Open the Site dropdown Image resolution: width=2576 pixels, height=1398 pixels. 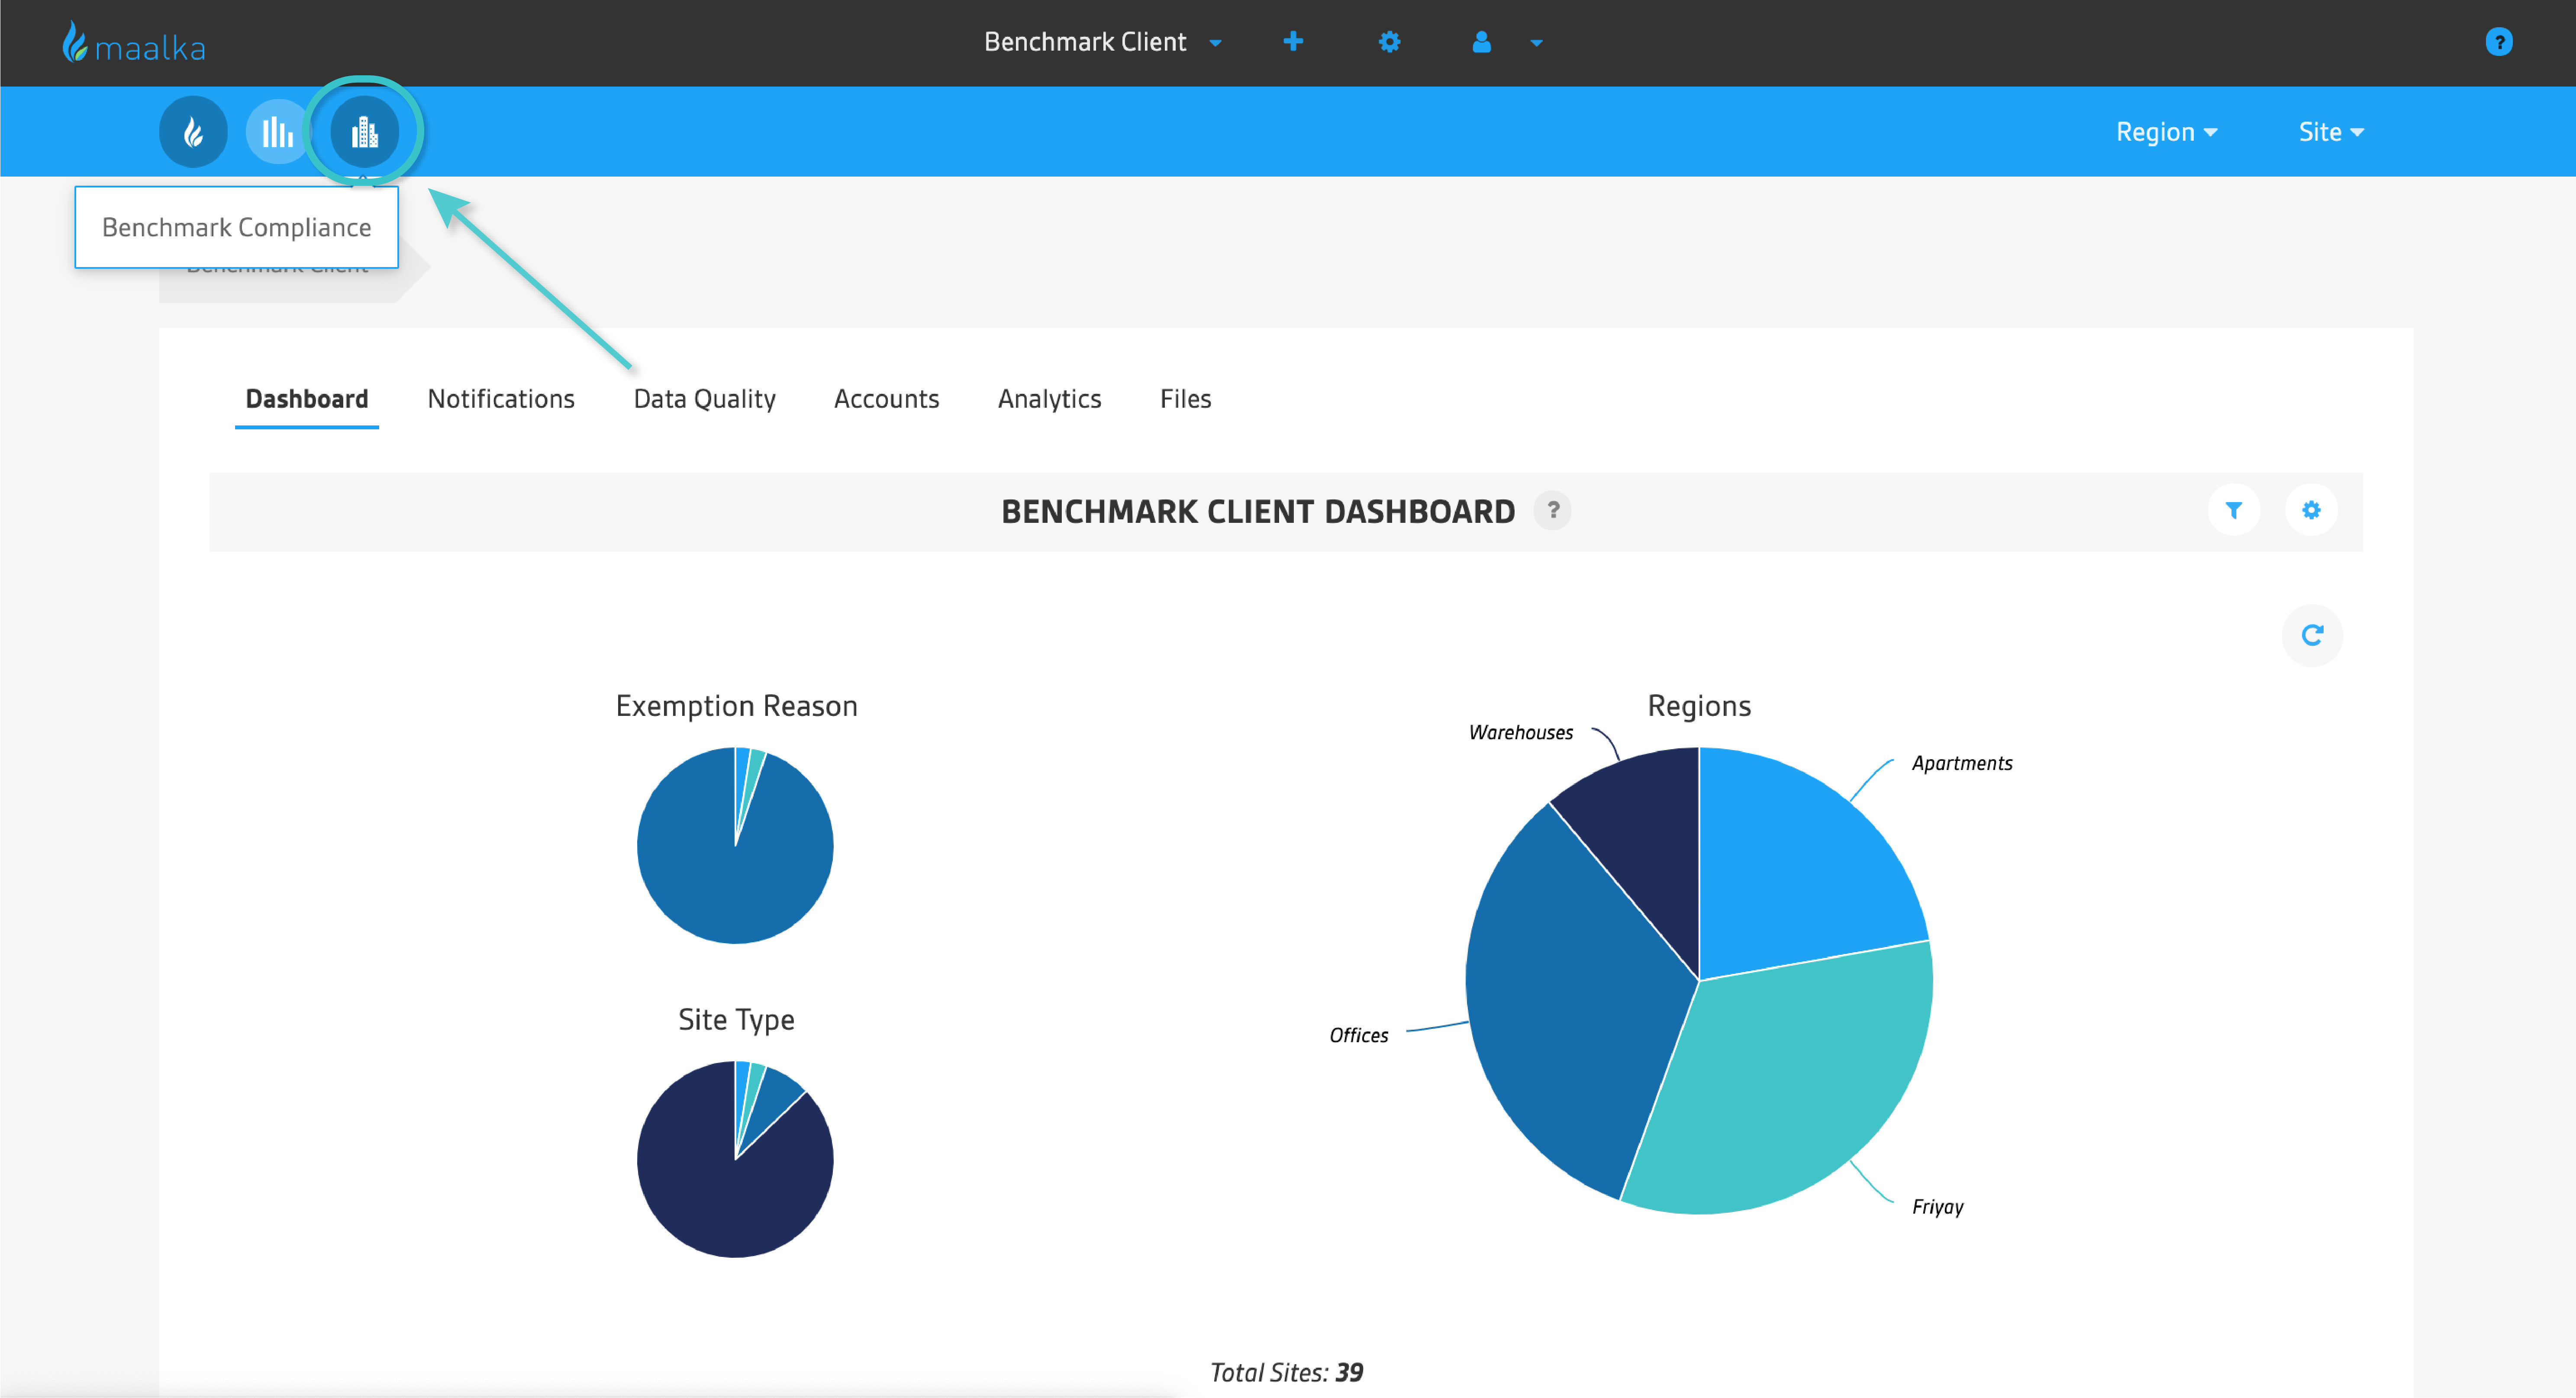click(2330, 132)
